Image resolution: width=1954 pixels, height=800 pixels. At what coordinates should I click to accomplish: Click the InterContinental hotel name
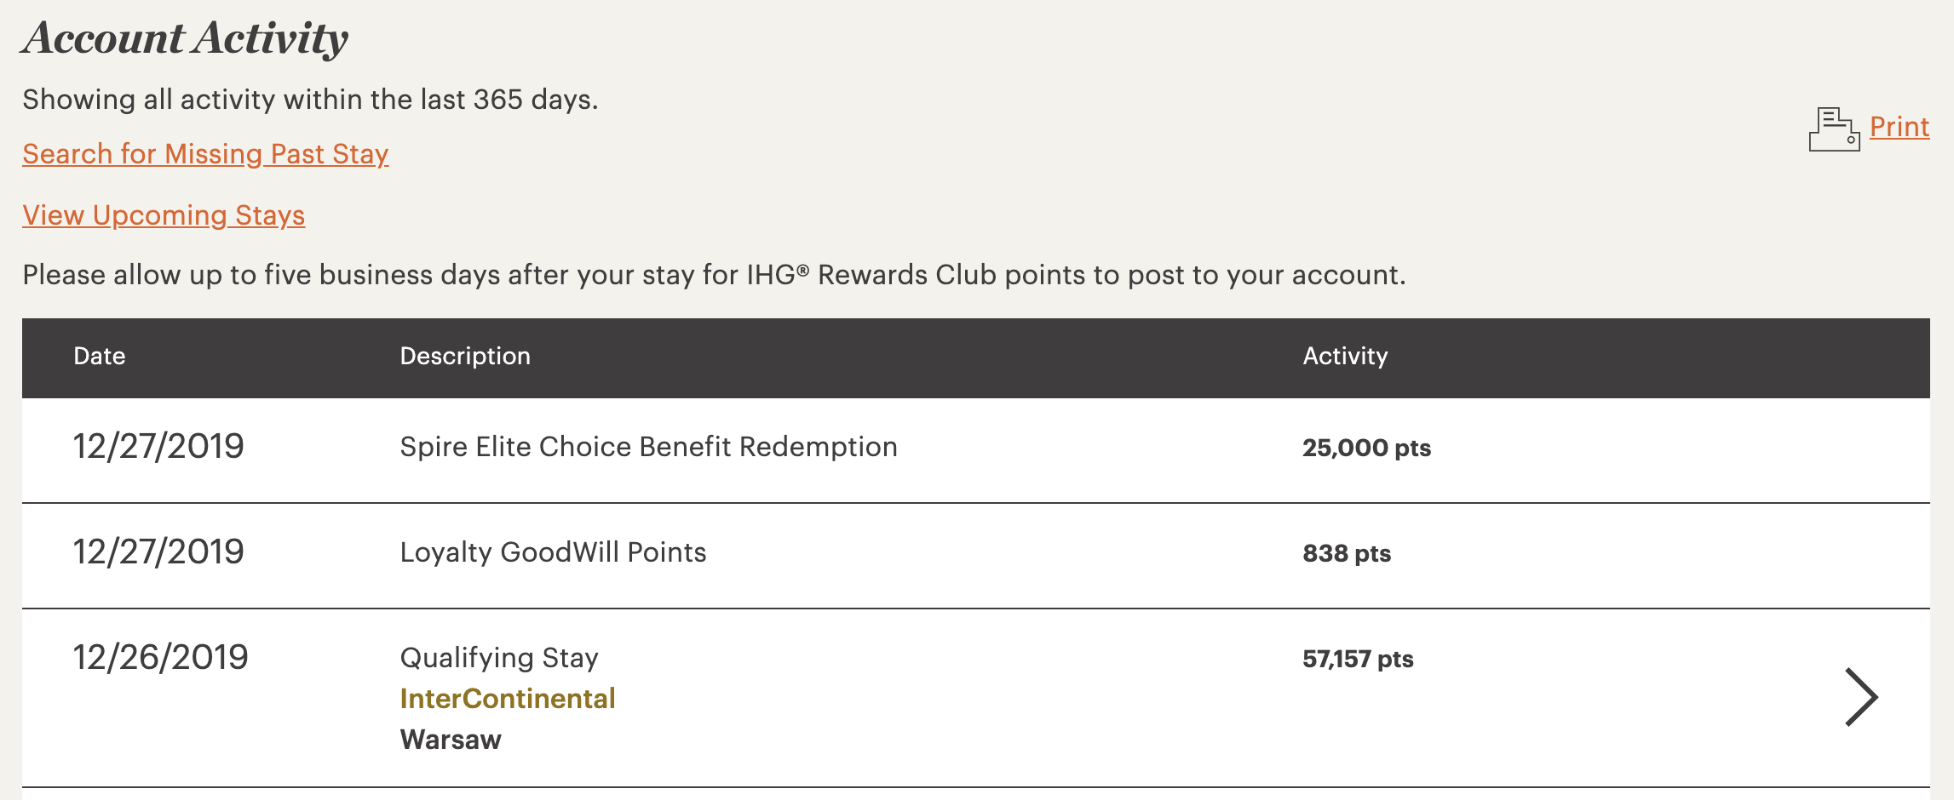(508, 699)
